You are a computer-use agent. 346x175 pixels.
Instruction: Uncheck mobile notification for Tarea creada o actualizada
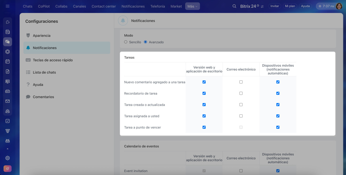pos(278,105)
